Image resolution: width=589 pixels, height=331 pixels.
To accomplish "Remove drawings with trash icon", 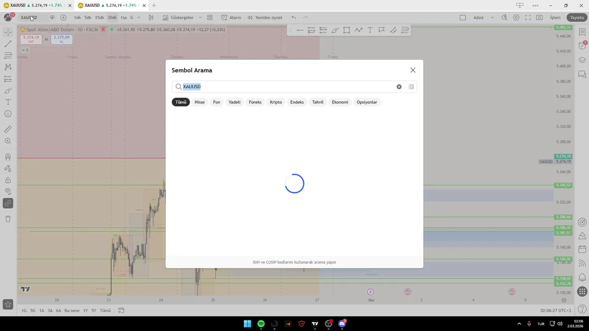I will tap(8, 219).
